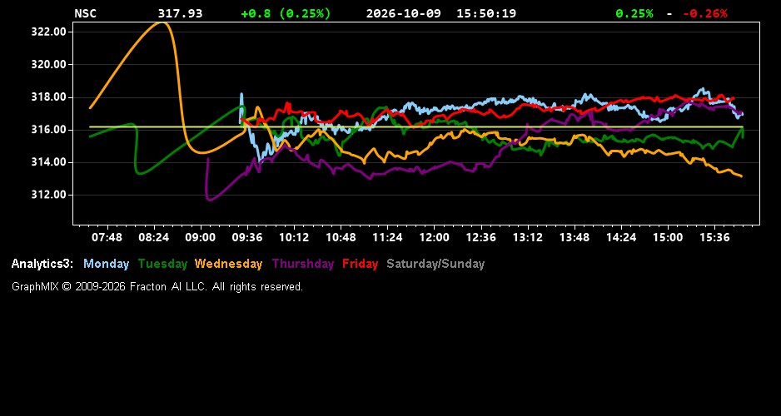Image resolution: width=781 pixels, height=416 pixels.
Task: Click the 12:36 time axis label
Action: (x=480, y=237)
